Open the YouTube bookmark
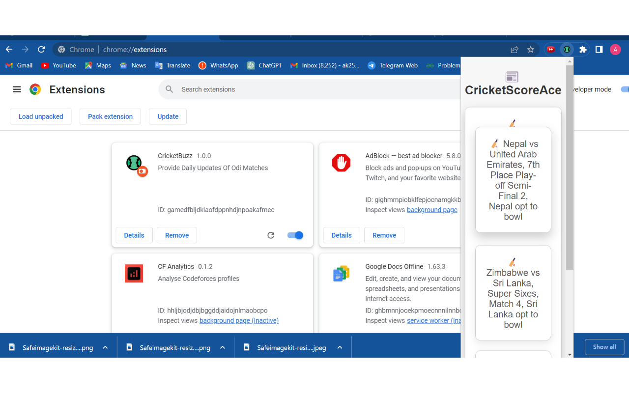629x393 pixels. [58, 65]
